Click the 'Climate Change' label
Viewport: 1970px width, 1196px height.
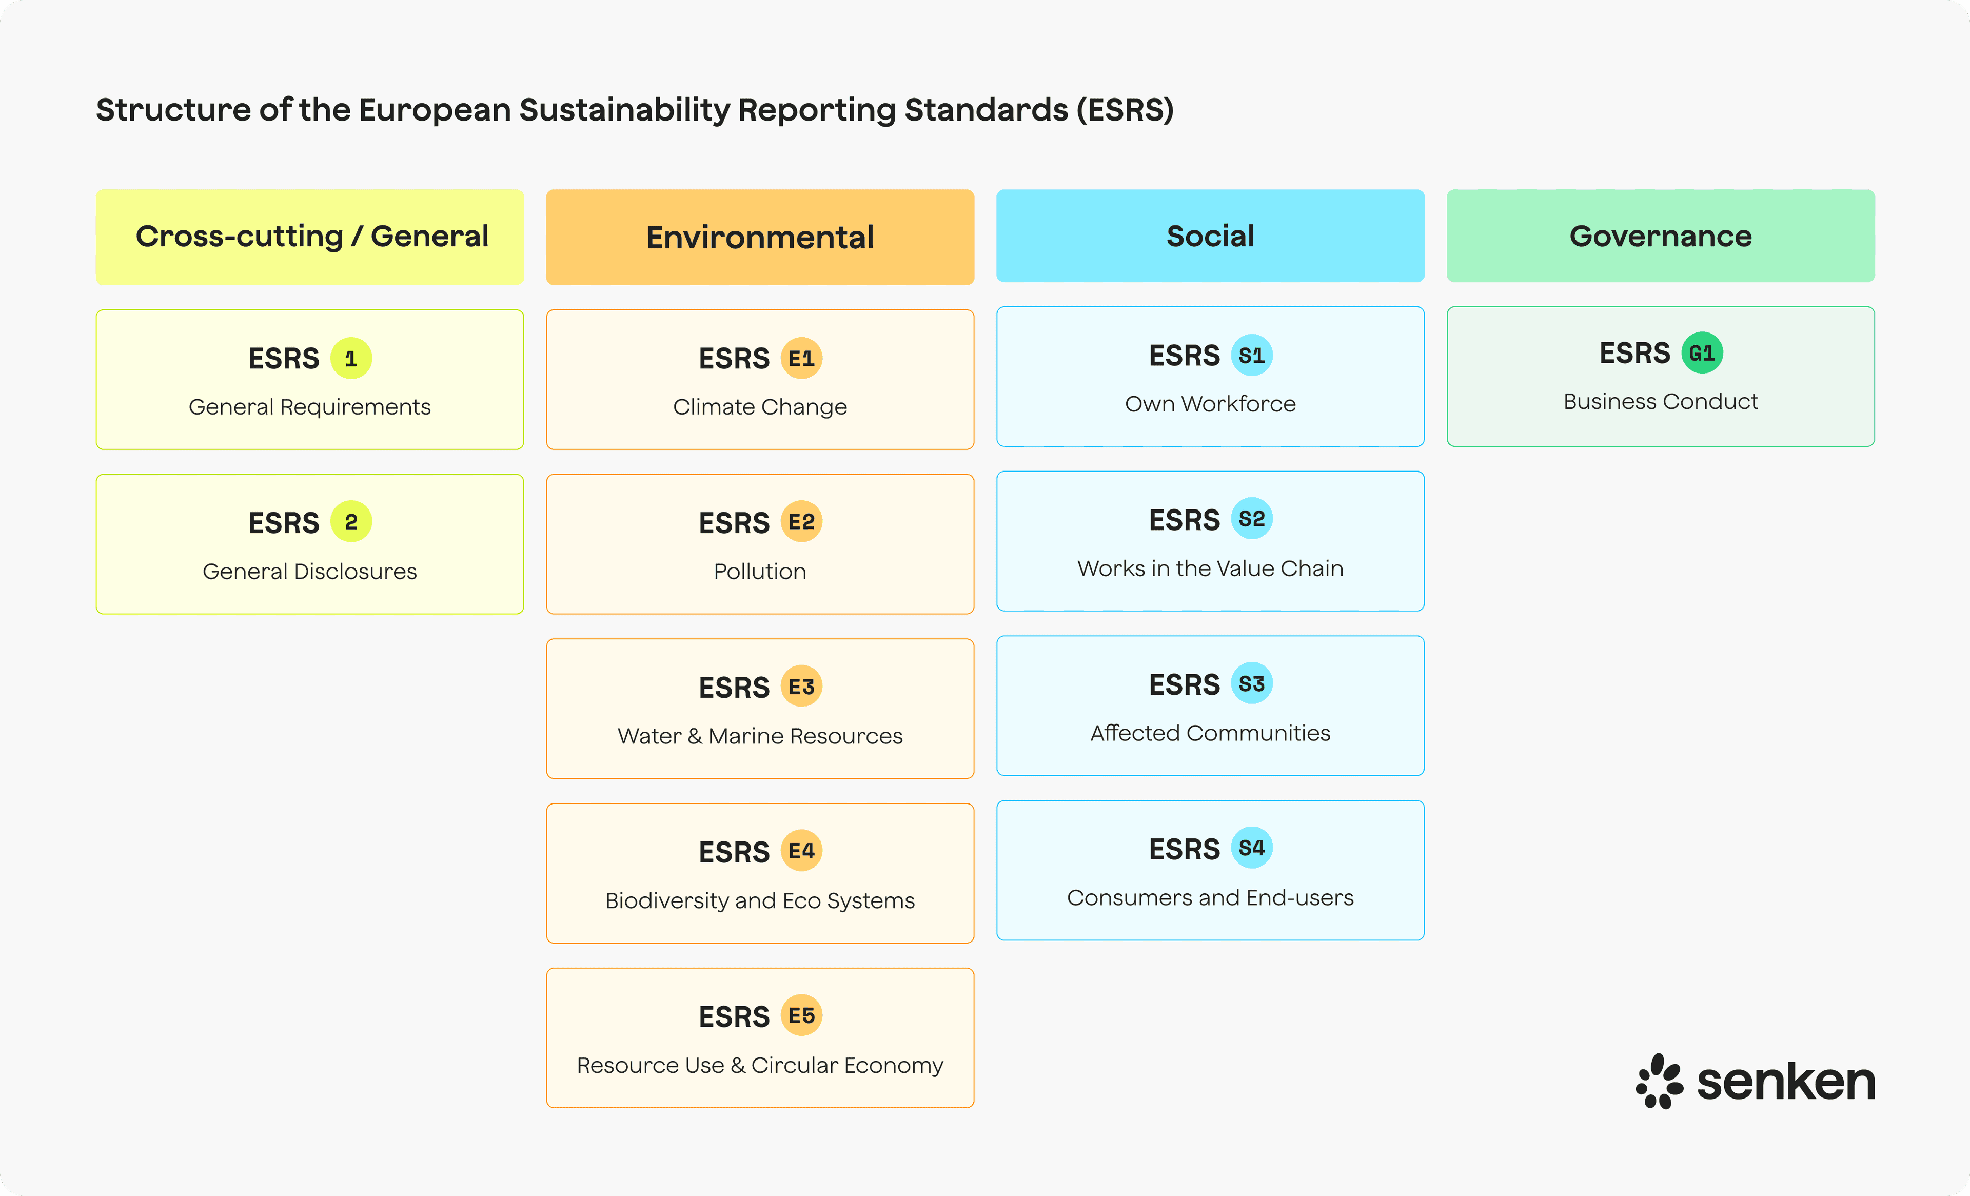point(760,407)
